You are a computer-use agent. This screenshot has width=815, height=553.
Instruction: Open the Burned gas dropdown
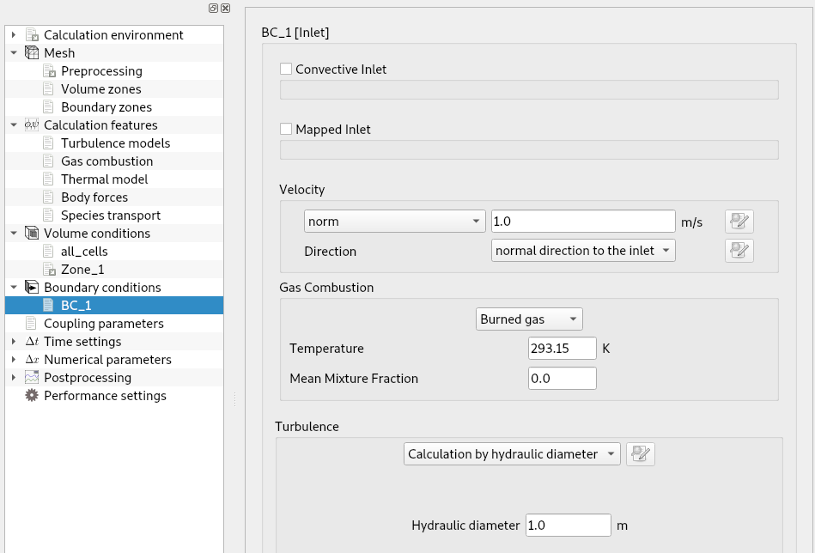[529, 319]
